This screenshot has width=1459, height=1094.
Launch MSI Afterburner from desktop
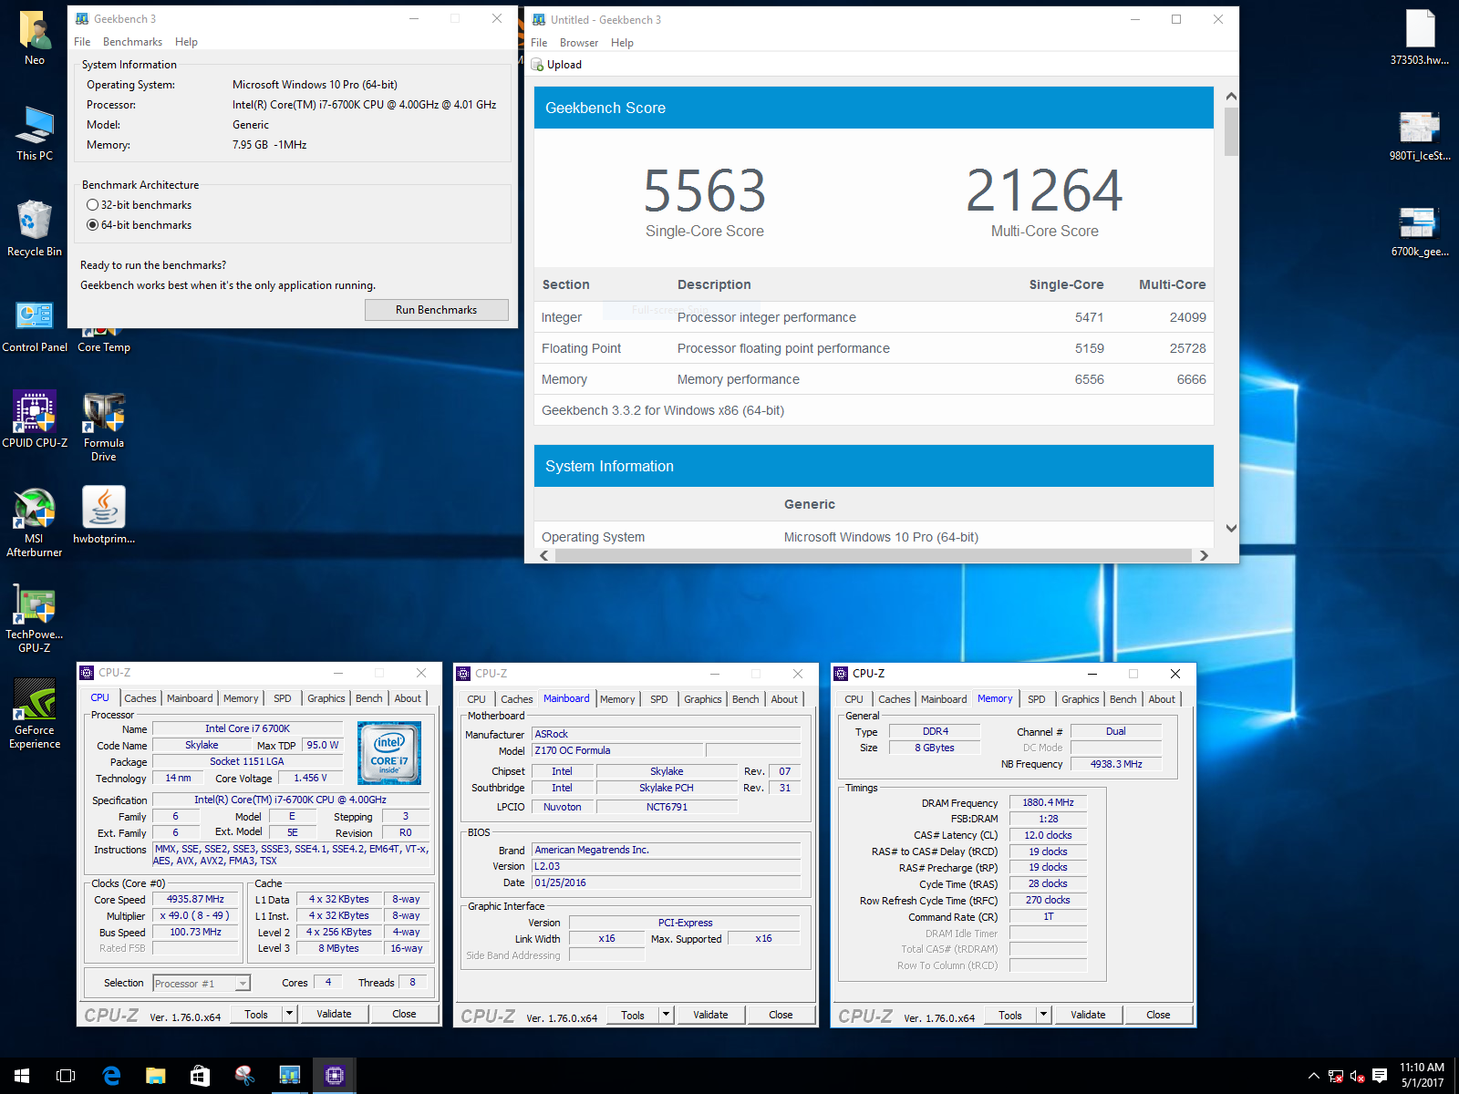(35, 522)
